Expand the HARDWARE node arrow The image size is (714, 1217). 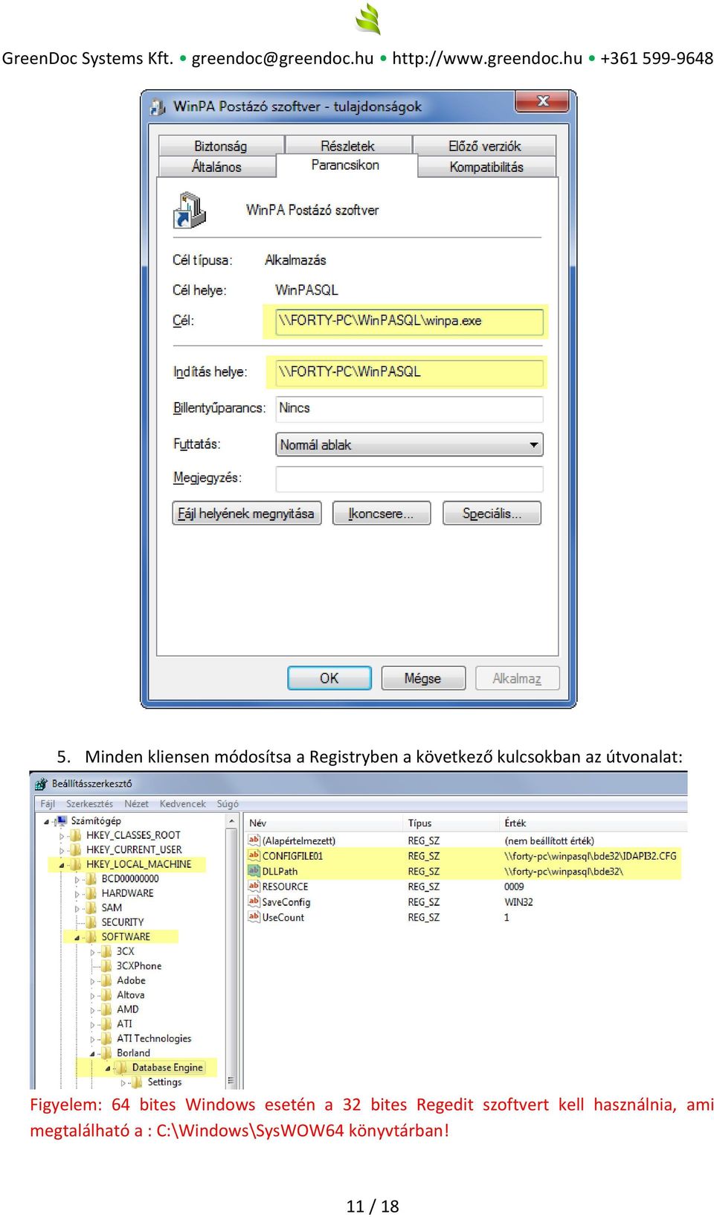point(77,894)
